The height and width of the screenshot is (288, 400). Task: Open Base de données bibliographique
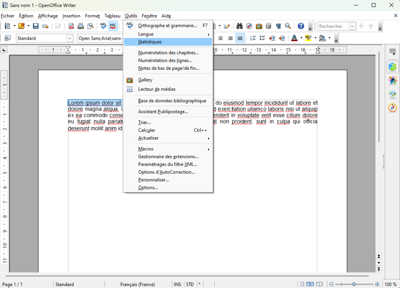point(168,101)
